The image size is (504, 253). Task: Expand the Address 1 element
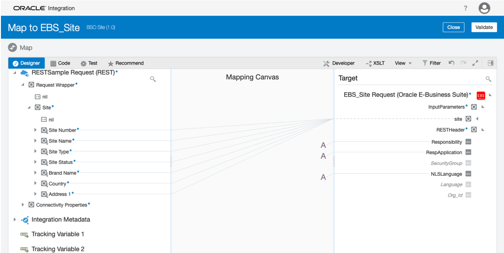35,194
